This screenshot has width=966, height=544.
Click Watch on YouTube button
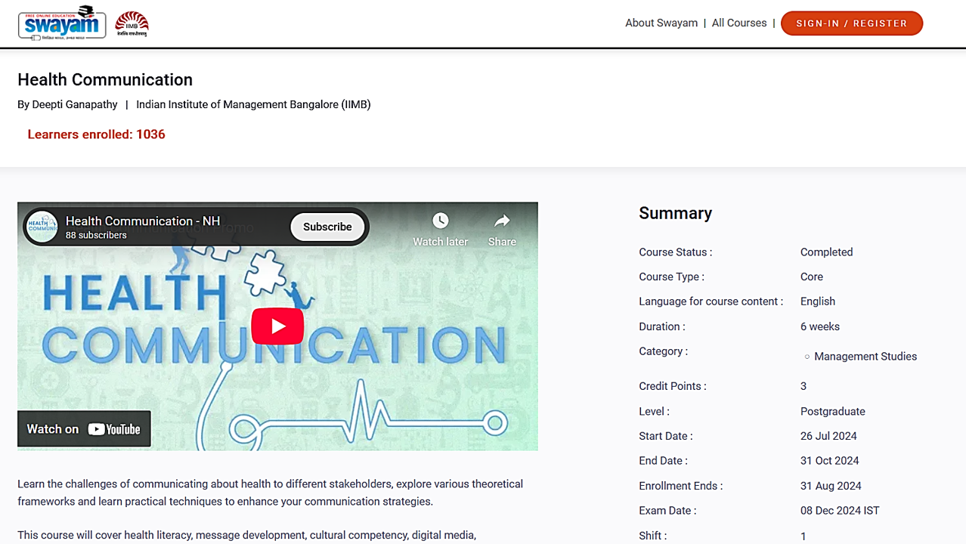84,429
